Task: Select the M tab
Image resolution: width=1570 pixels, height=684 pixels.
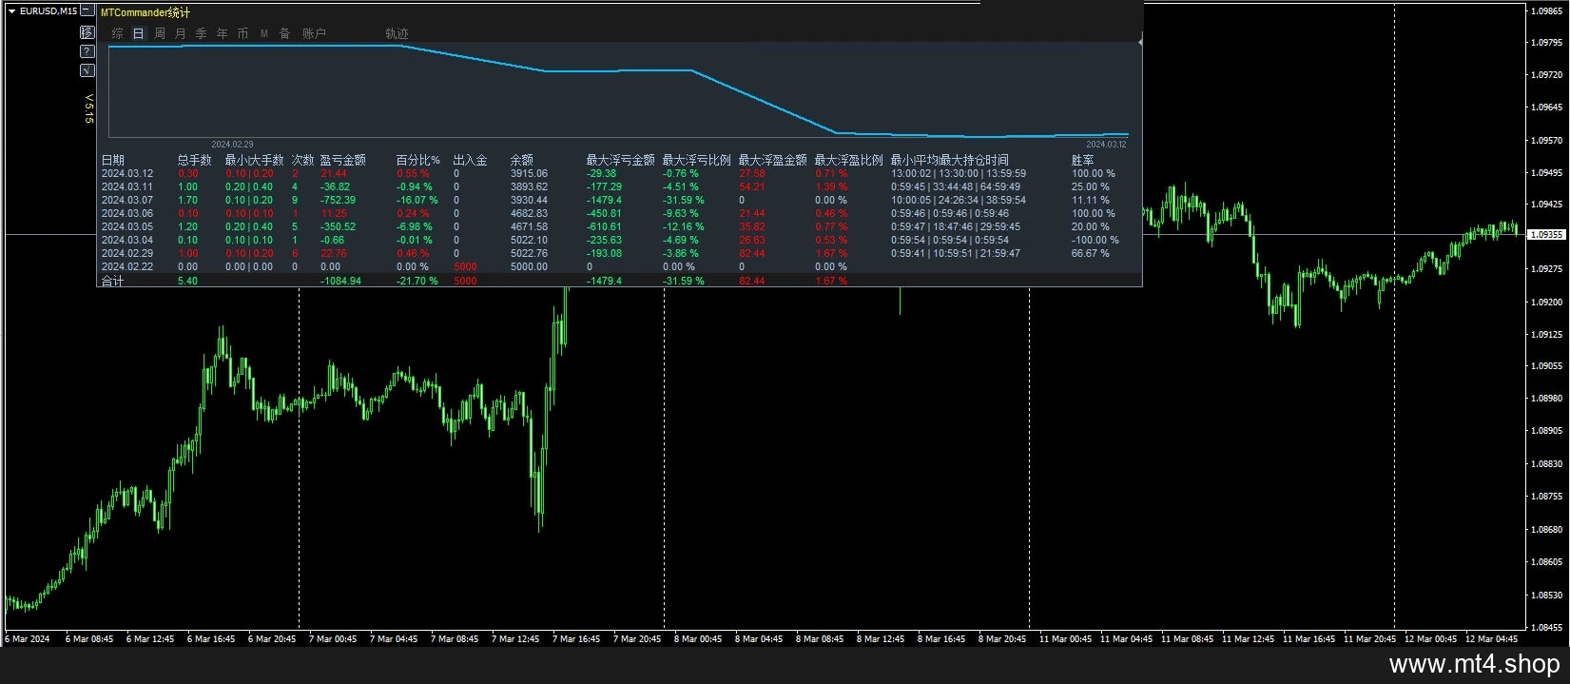Action: pyautogui.click(x=264, y=33)
